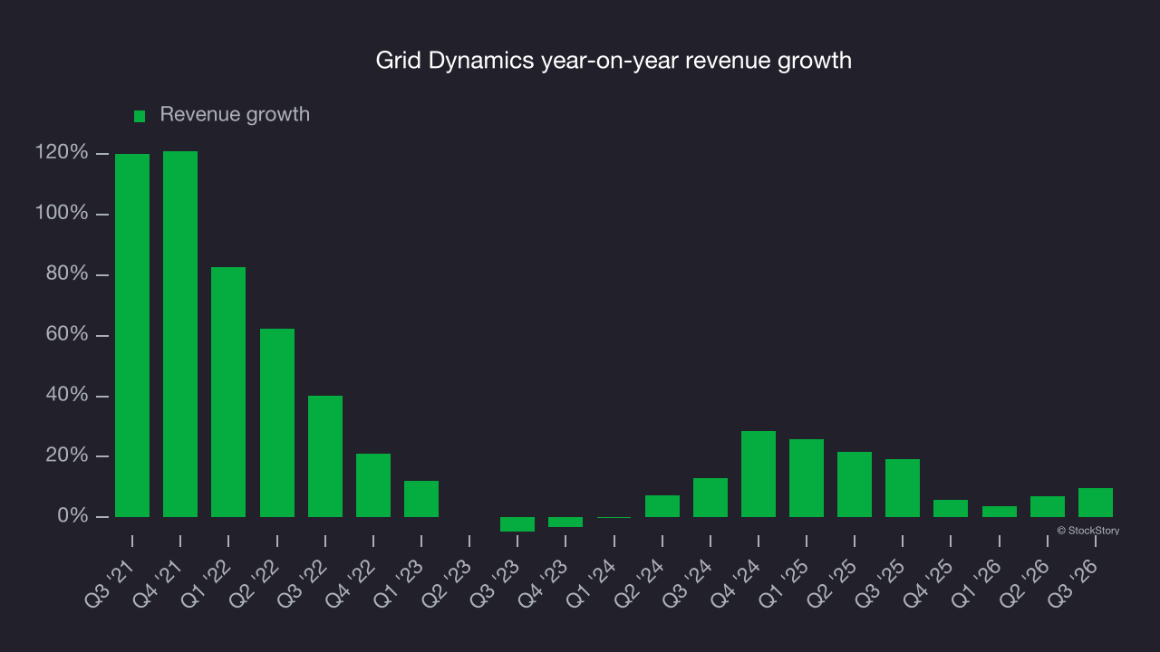Select the Q2 '25 bar
The width and height of the screenshot is (1160, 652).
pyautogui.click(x=855, y=484)
